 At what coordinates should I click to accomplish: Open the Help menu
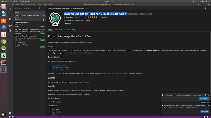click(x=52, y=5)
